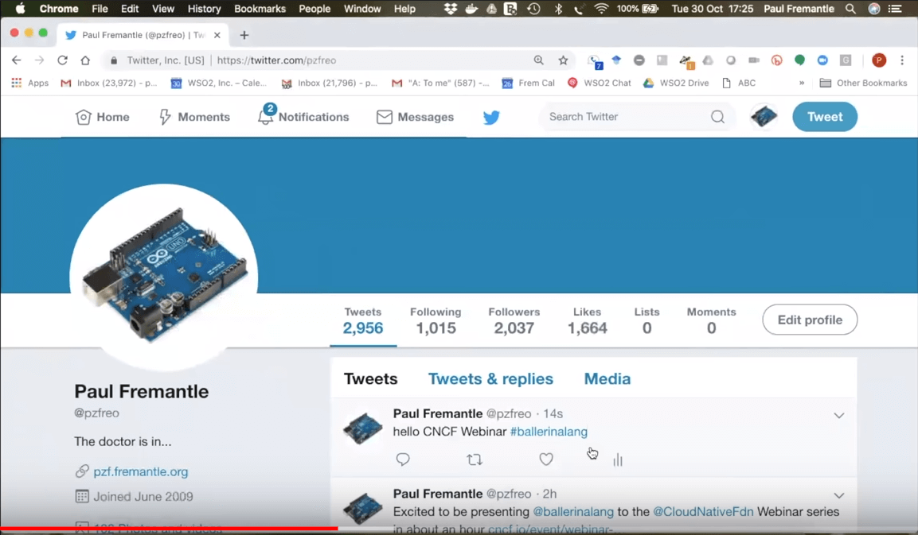Open the Time Machine menu bar icon
This screenshot has height=535, width=918.
coord(533,9)
